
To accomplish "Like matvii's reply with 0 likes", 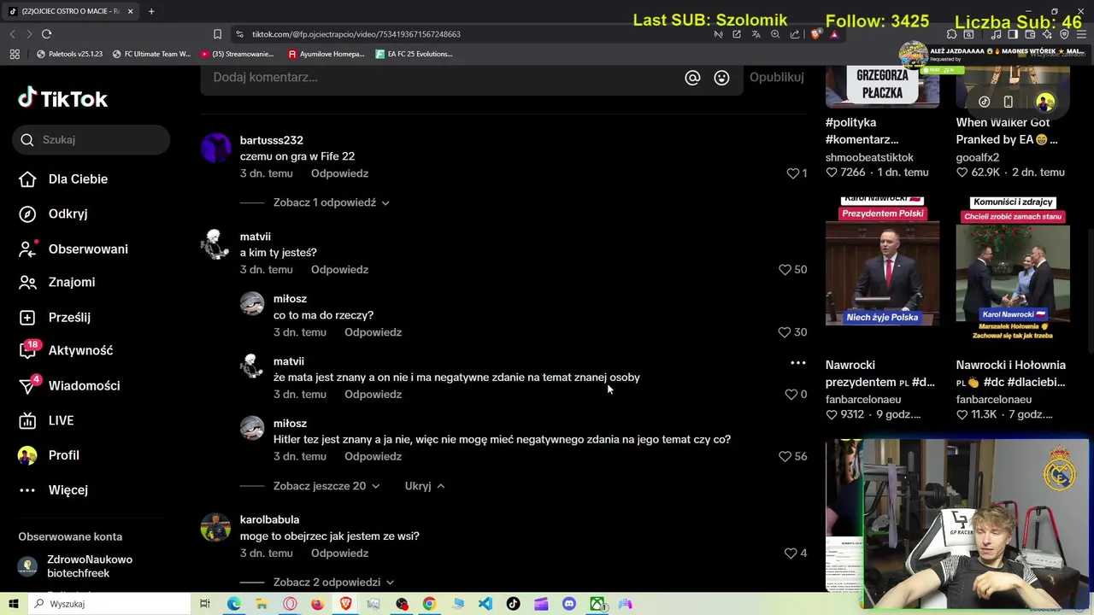I will (x=791, y=395).
